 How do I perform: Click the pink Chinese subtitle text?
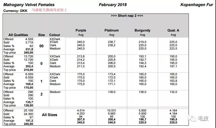[49, 10]
